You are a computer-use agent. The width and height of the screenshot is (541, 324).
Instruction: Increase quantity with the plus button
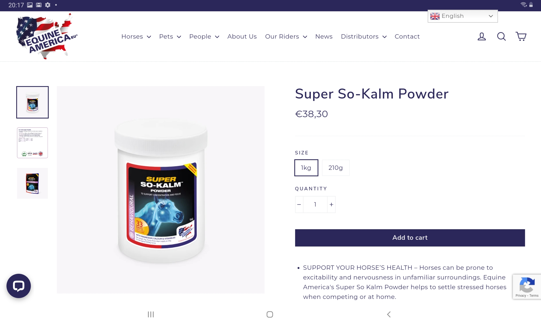pyautogui.click(x=331, y=204)
